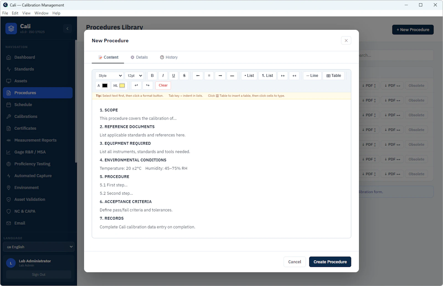Open Standards in the sidebar
The height and width of the screenshot is (286, 443).
point(38,69)
